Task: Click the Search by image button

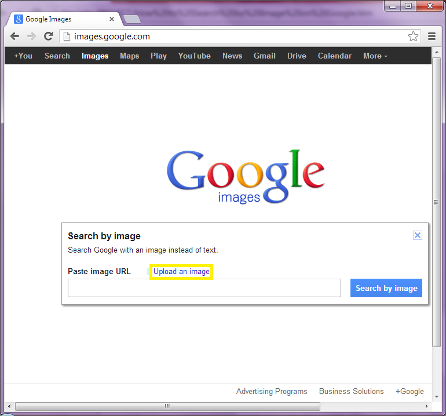Action: pos(386,288)
